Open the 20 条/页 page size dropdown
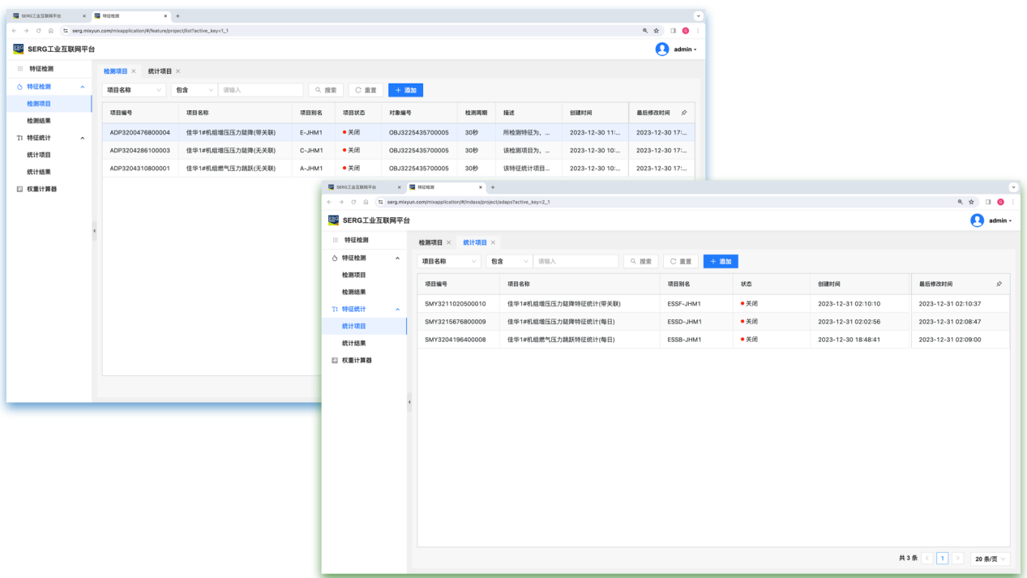 coord(991,559)
